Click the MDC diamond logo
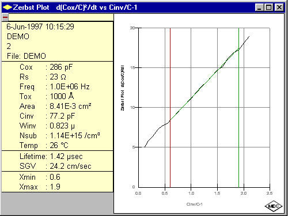The width and height of the screenshot is (288, 216). pyautogui.click(x=274, y=206)
